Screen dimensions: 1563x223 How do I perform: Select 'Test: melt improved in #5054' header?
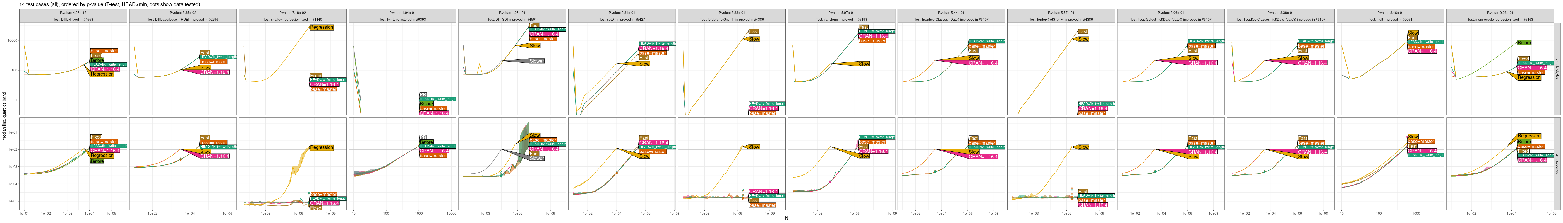[1391, 20]
